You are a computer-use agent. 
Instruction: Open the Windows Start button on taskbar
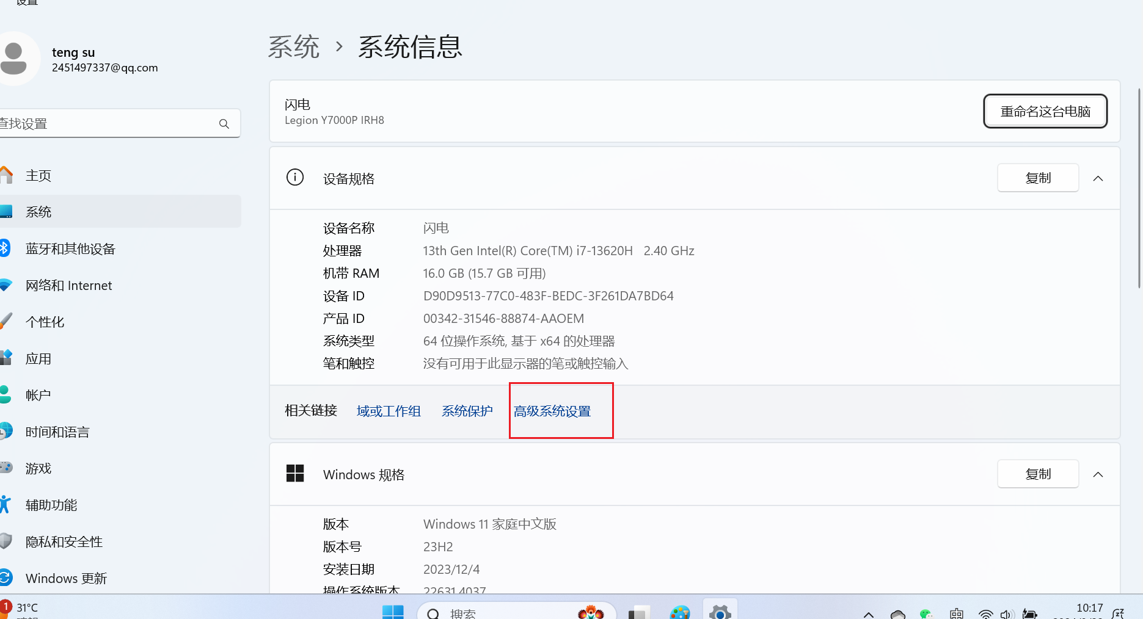(x=393, y=612)
